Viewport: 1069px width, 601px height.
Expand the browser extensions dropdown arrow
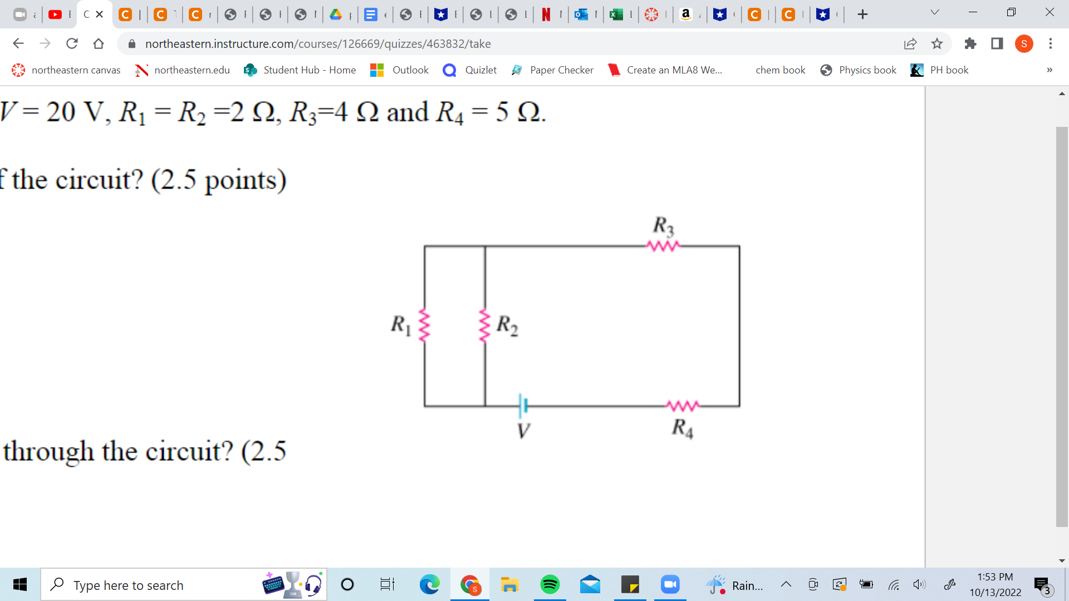(x=968, y=43)
